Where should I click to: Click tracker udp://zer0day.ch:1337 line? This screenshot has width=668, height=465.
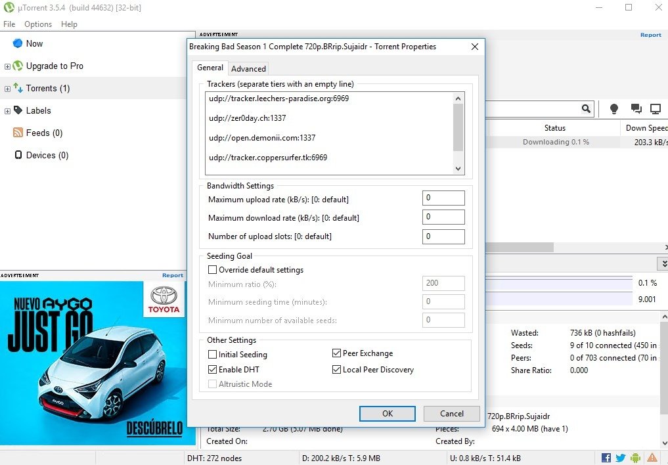[247, 118]
